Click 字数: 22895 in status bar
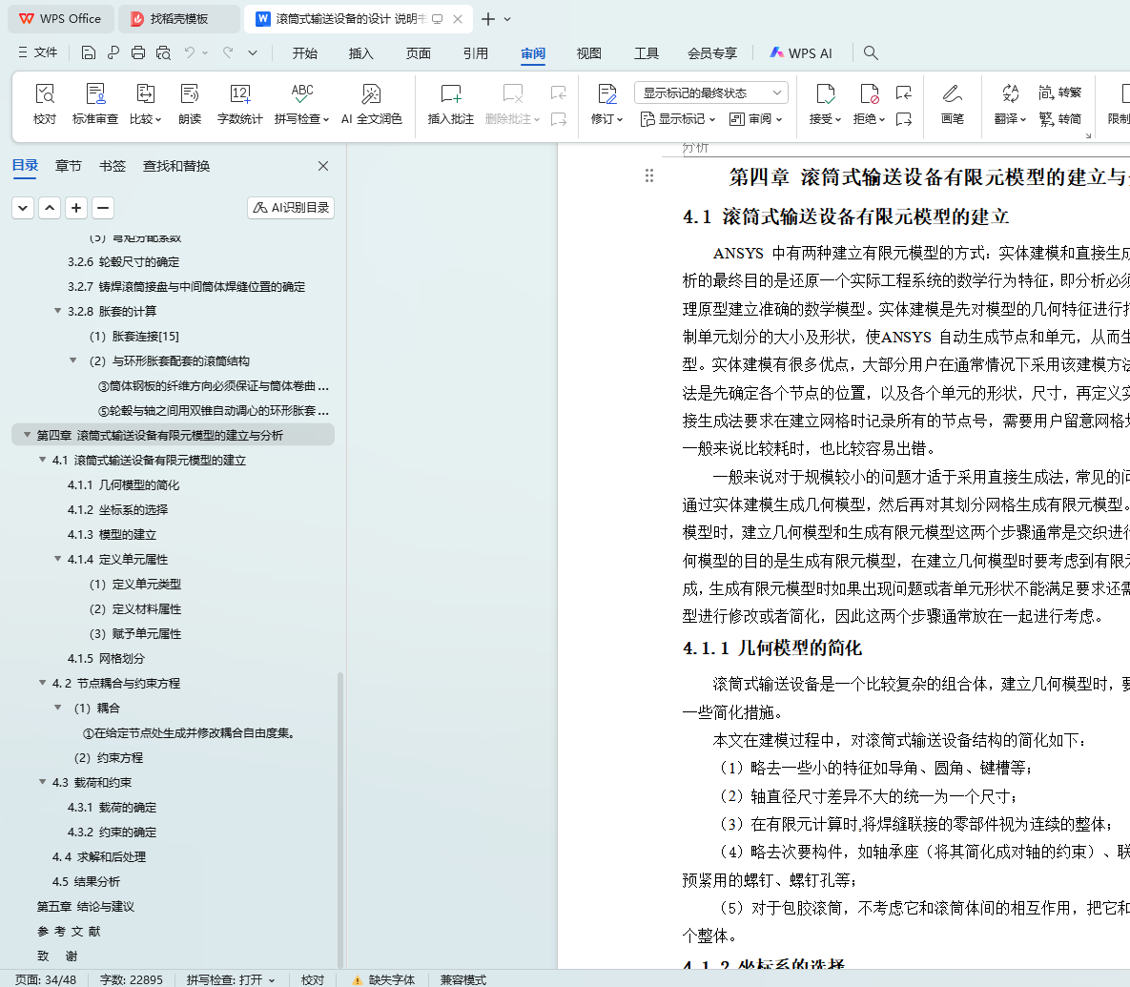 (x=132, y=979)
